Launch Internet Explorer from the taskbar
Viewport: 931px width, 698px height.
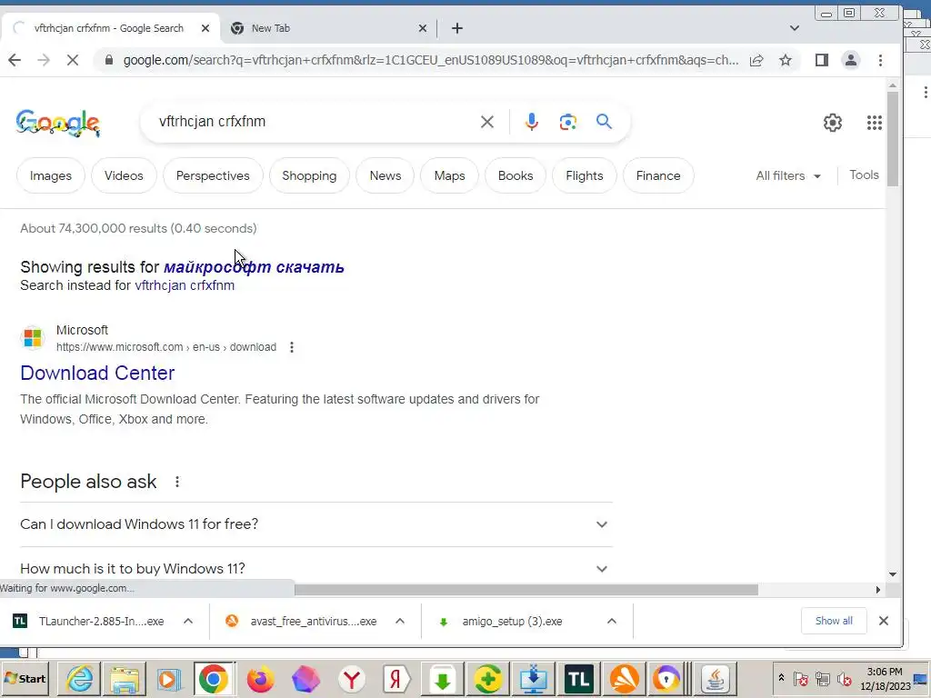point(79,679)
